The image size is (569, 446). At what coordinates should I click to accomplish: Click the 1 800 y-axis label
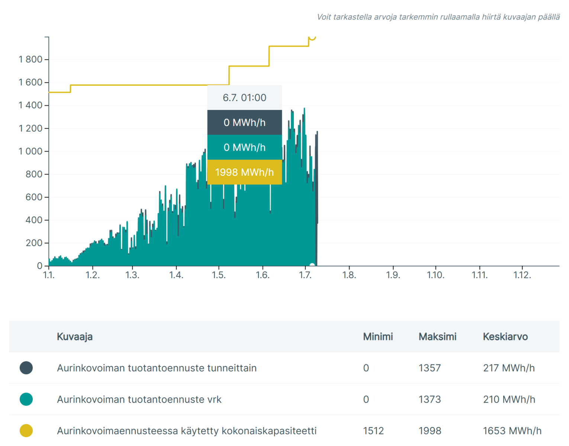coord(30,59)
